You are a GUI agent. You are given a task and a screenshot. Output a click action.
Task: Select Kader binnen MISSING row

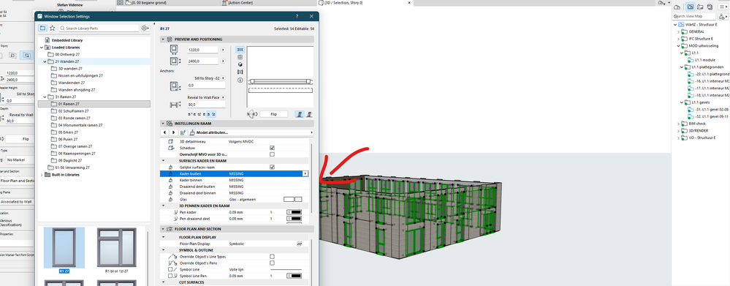234,180
